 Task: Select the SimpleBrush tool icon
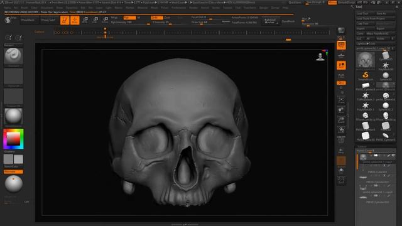point(366,75)
